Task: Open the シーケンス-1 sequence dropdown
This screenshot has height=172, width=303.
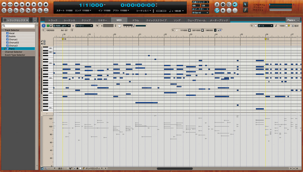Action: click(x=143, y=11)
